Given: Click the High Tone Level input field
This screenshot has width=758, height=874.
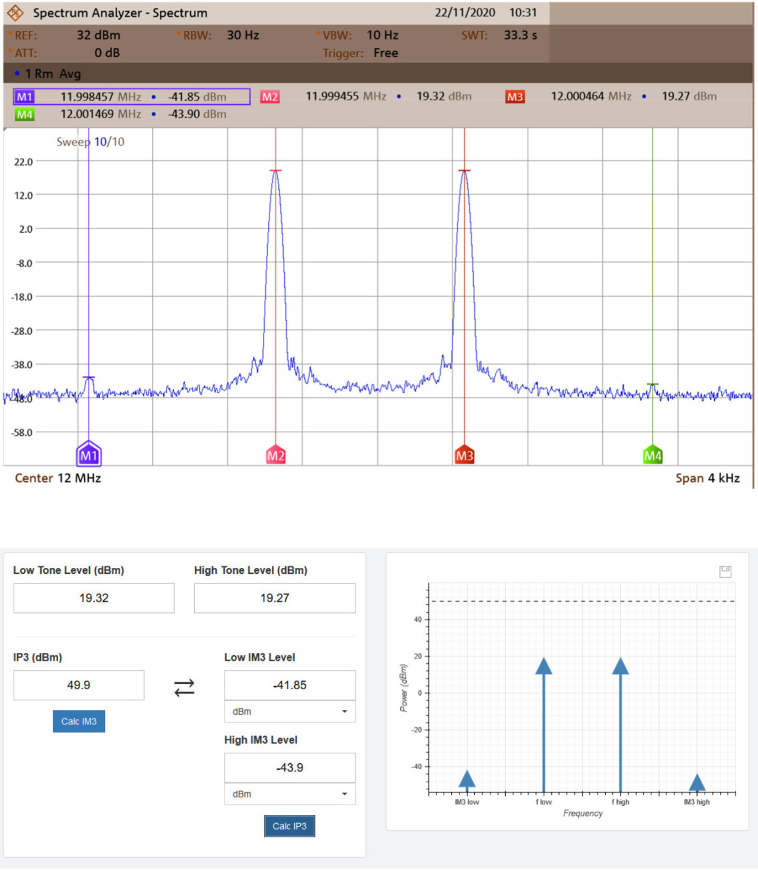Looking at the screenshot, I should (275, 598).
